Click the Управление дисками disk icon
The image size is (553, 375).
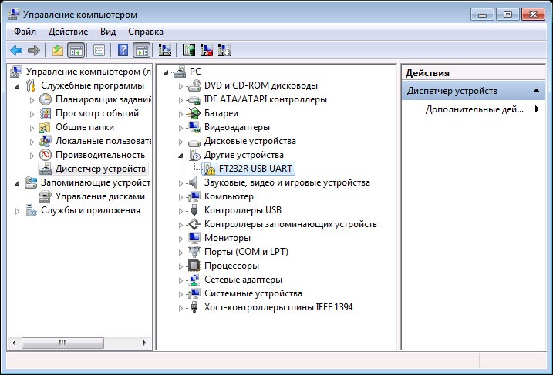pos(46,196)
